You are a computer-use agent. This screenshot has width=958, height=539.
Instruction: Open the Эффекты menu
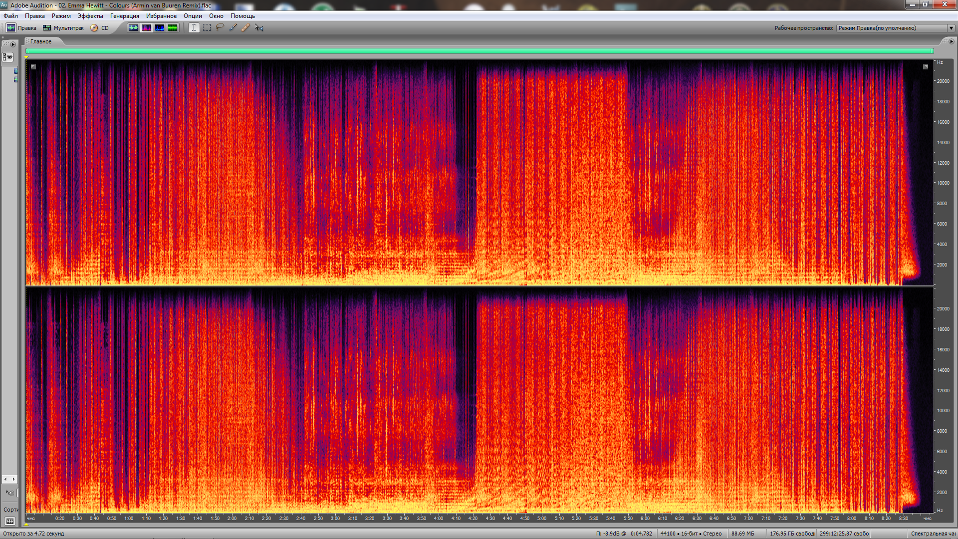pyautogui.click(x=90, y=16)
